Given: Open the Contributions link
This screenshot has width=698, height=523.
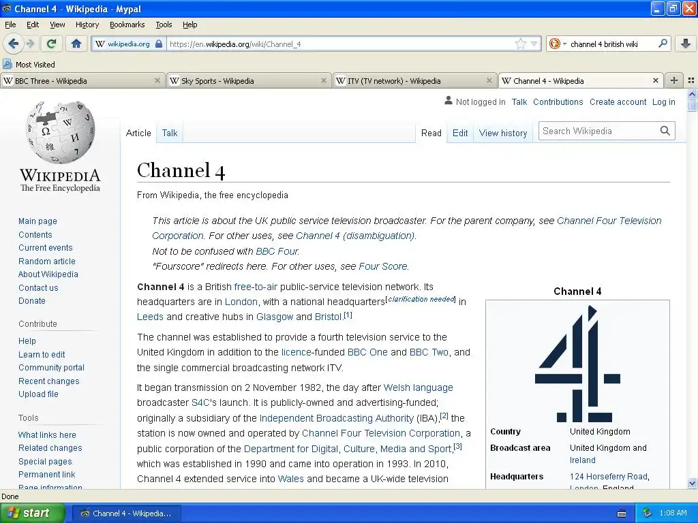Looking at the screenshot, I should click(x=558, y=102).
